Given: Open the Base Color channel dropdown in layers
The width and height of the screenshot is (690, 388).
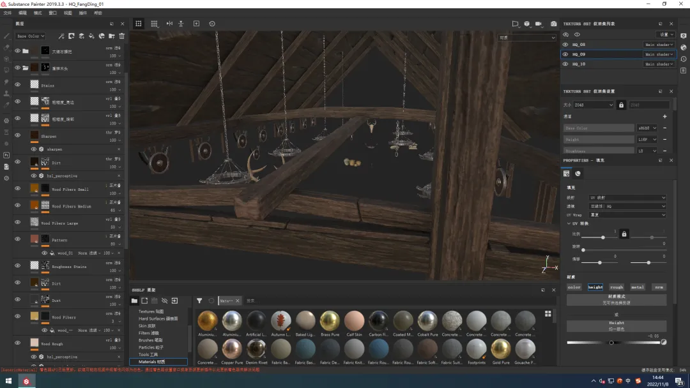Looking at the screenshot, I should [30, 36].
